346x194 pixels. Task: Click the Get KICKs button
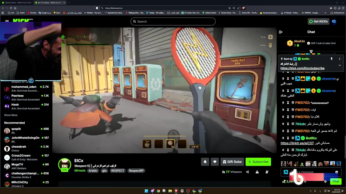coord(318,21)
